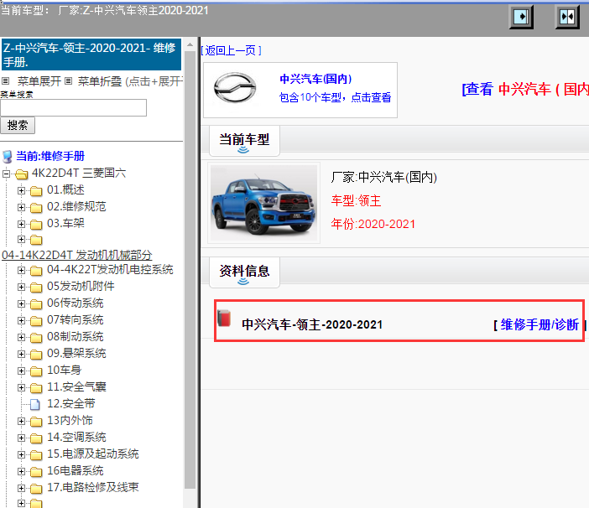Viewport: 589px width, 508px height.
Task: Click the double-arrow panel button at top right
Action: coord(567,17)
